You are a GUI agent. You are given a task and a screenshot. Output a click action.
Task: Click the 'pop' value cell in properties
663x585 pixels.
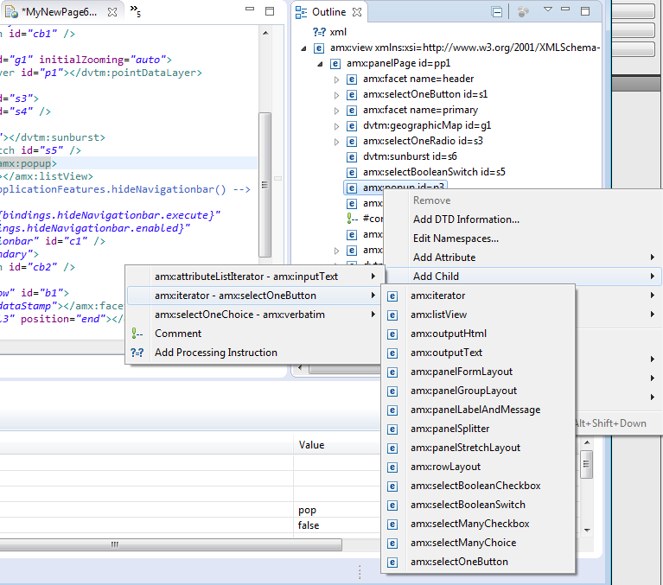[x=336, y=510]
